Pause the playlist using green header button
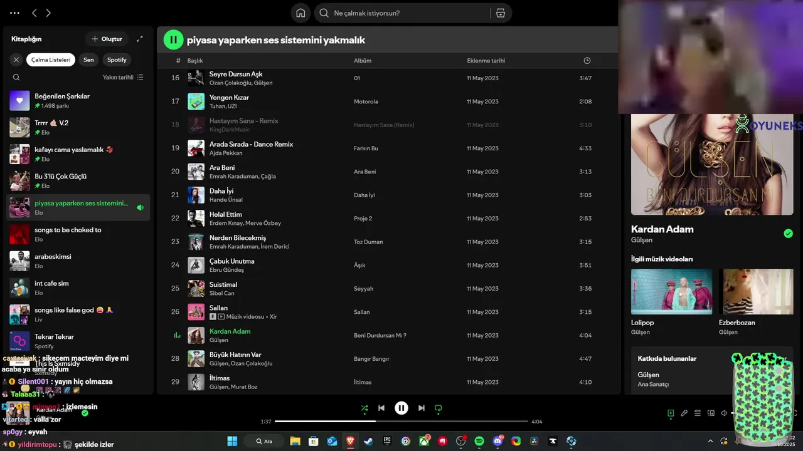The image size is (803, 451). [174, 39]
